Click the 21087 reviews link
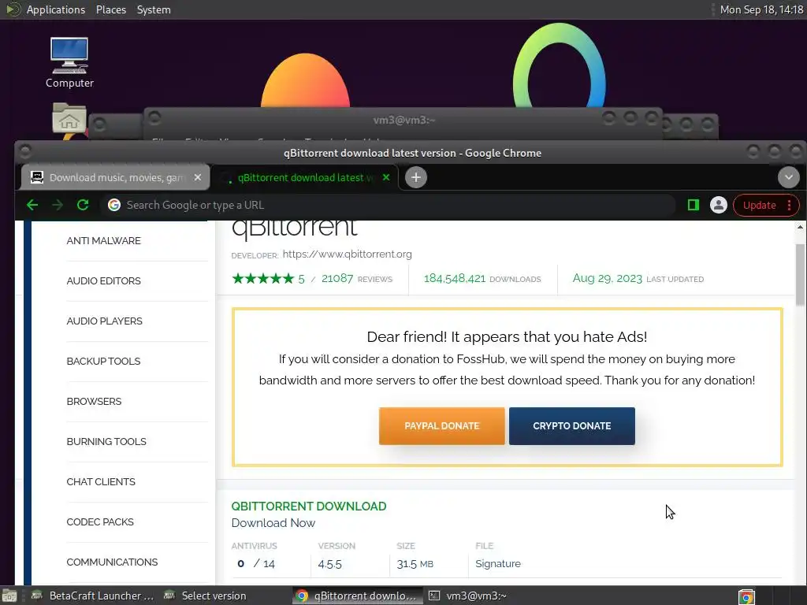 (x=357, y=279)
